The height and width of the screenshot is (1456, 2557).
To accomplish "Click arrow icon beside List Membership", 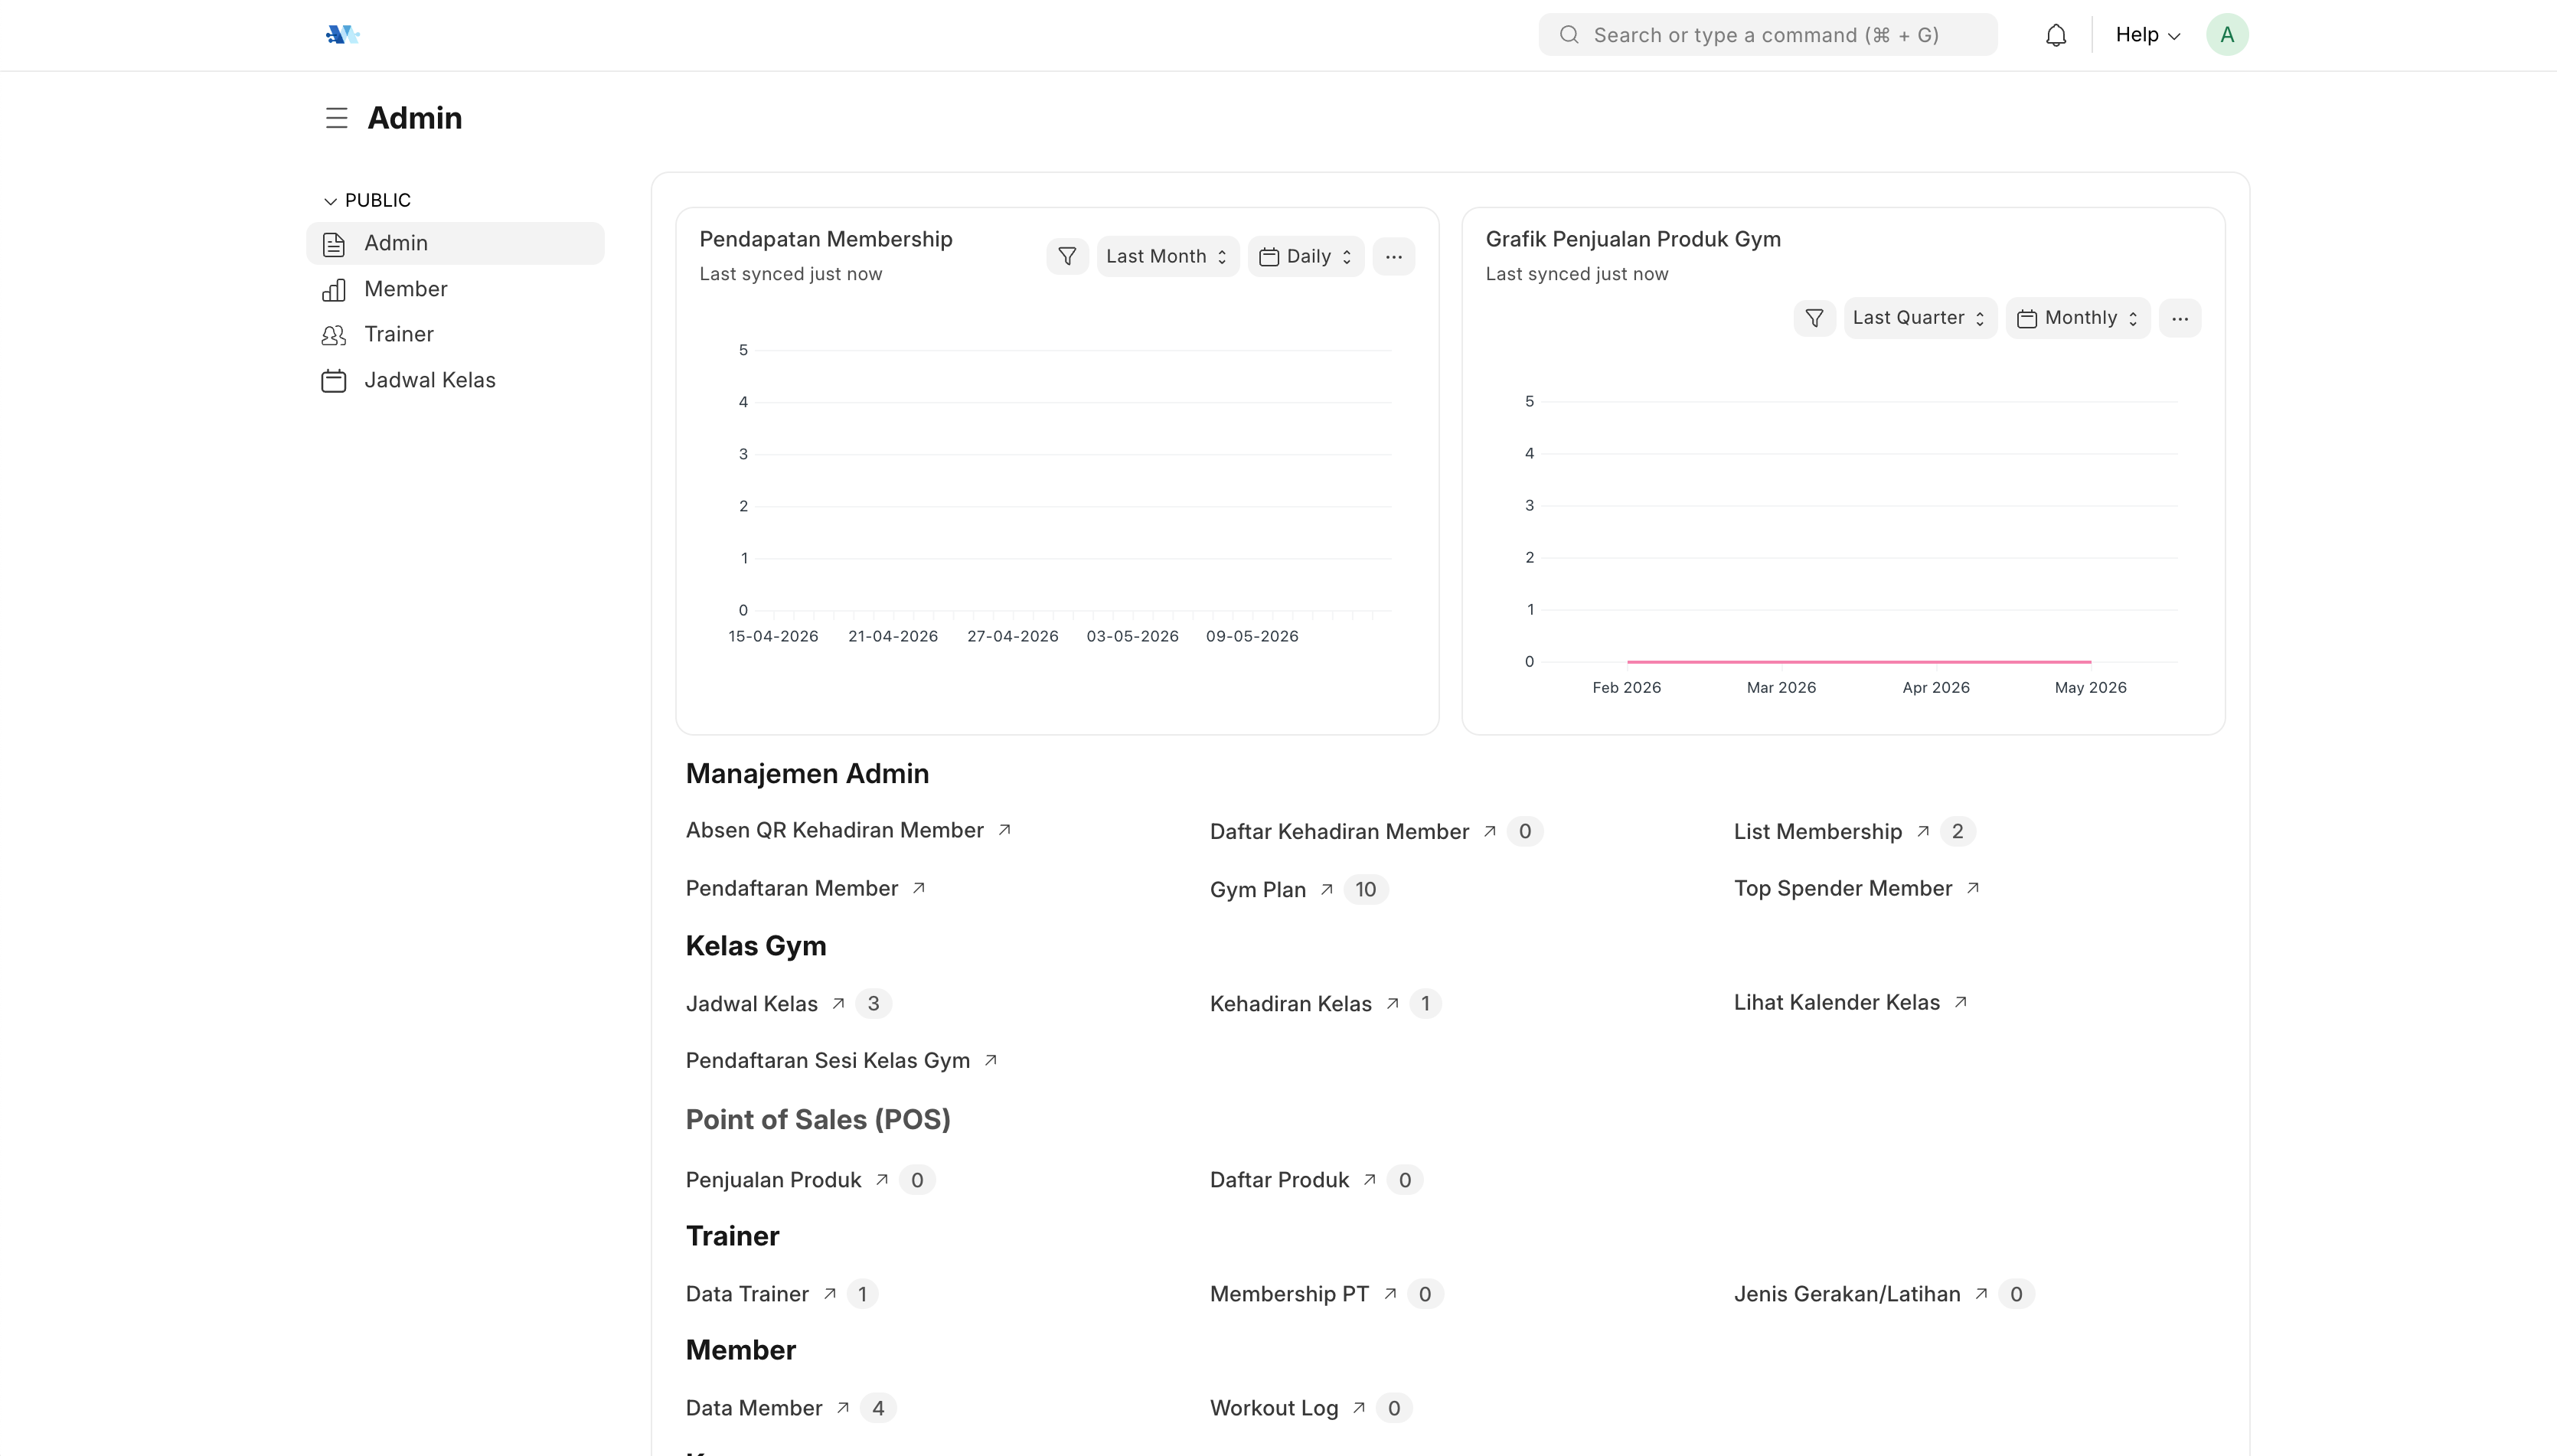I will click(1922, 831).
